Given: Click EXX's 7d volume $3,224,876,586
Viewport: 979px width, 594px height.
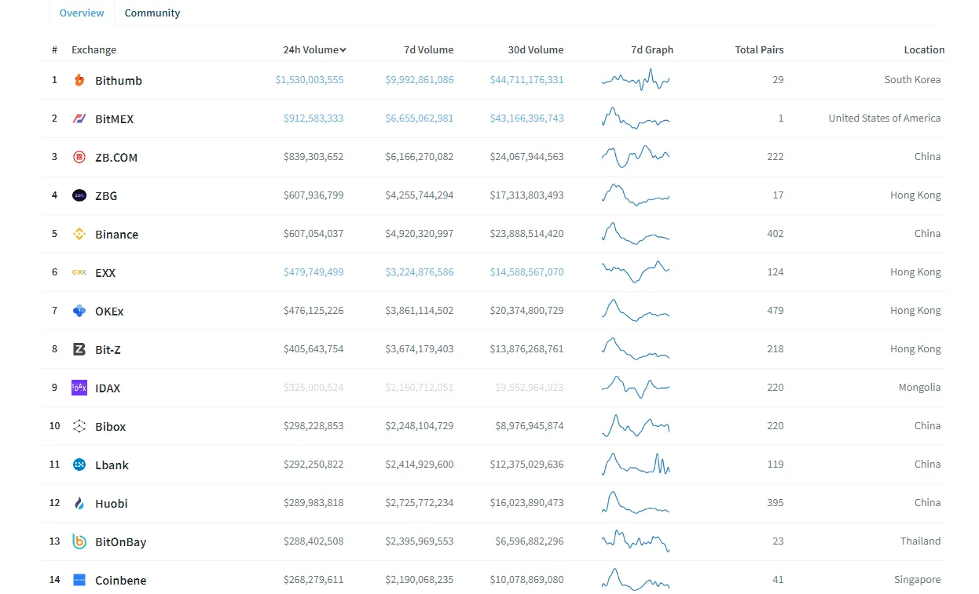Looking at the screenshot, I should (x=420, y=271).
